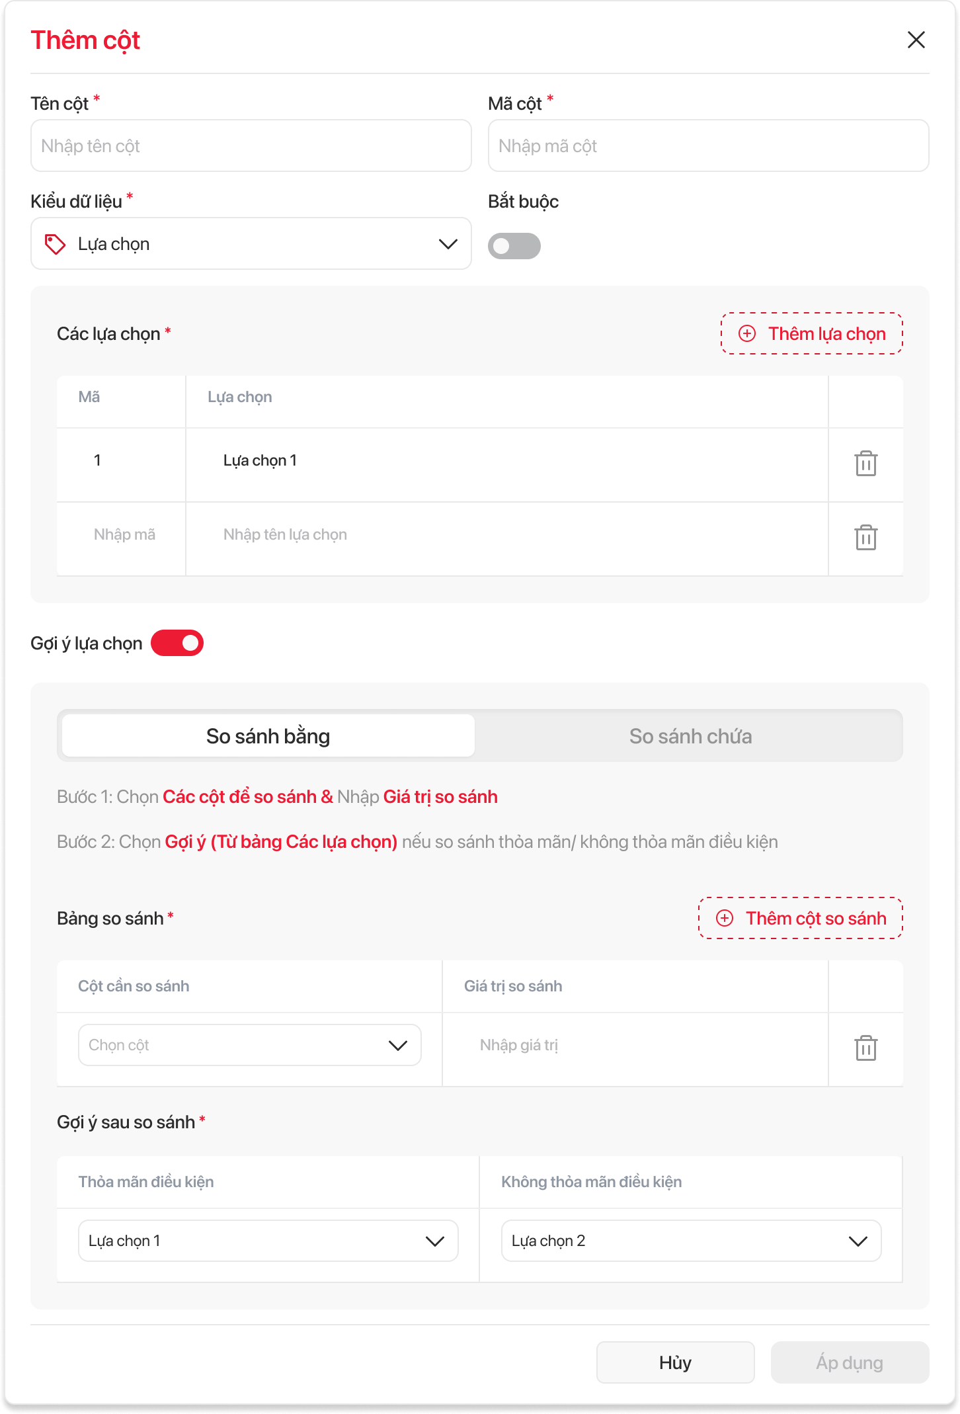Focus the Nhập tên cột field
This screenshot has width=960, height=1414.
pos(251,146)
